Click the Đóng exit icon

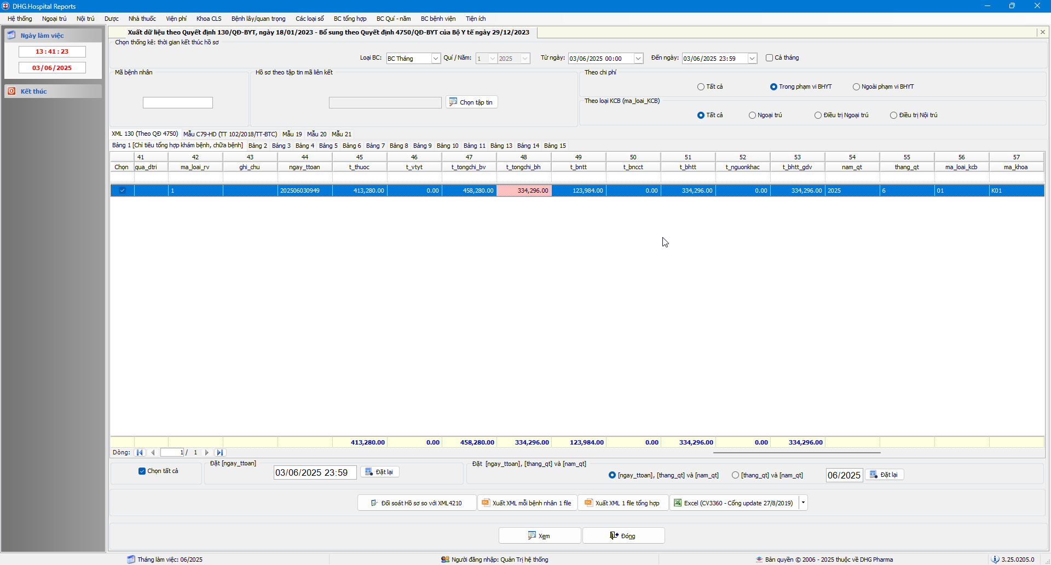coord(614,535)
